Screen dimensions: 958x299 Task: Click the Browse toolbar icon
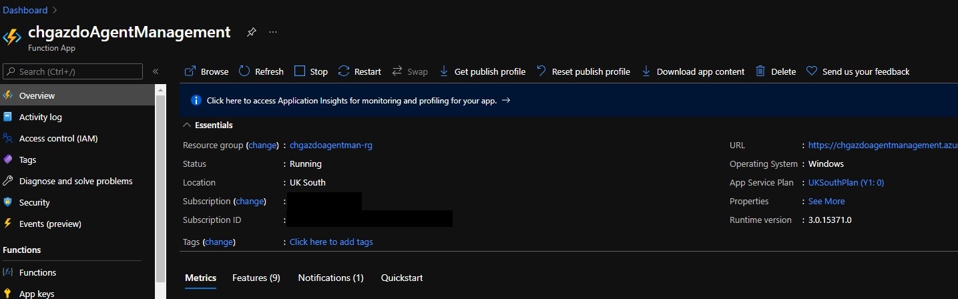(190, 71)
